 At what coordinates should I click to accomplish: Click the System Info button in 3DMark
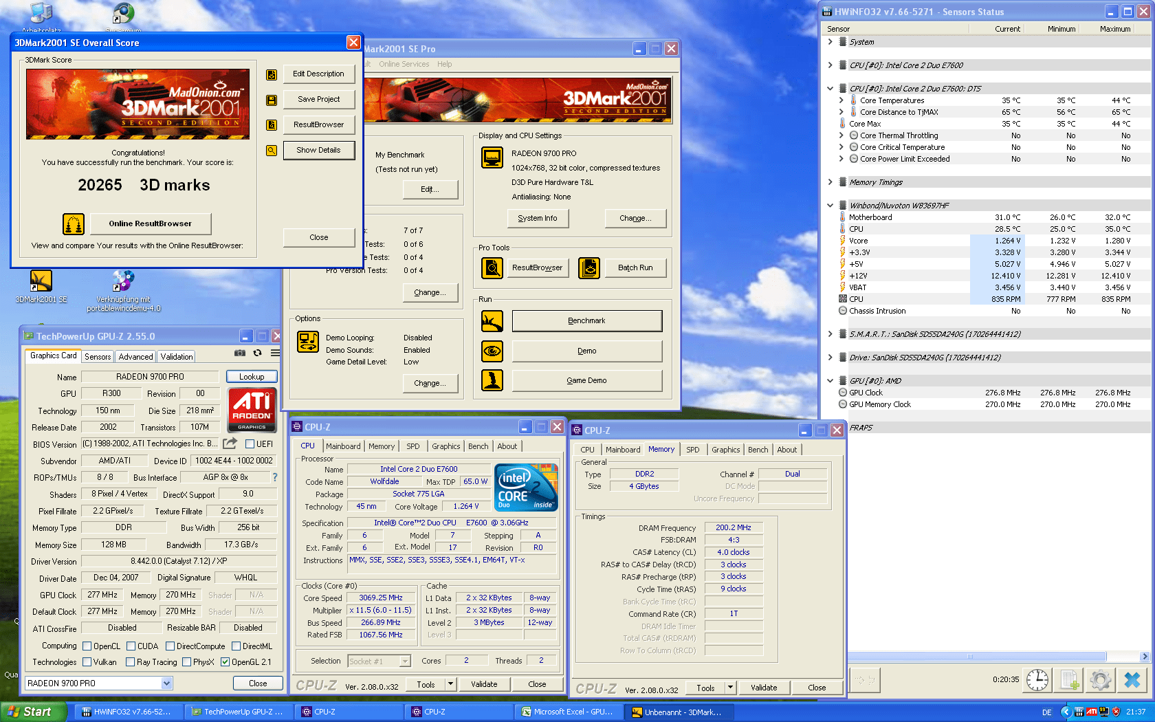pos(538,218)
